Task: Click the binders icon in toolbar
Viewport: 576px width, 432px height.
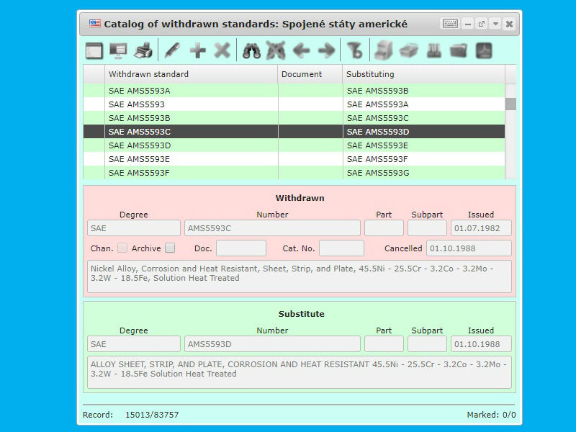Action: point(434,50)
